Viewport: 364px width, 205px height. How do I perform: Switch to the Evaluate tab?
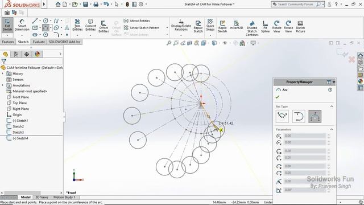pos(39,42)
